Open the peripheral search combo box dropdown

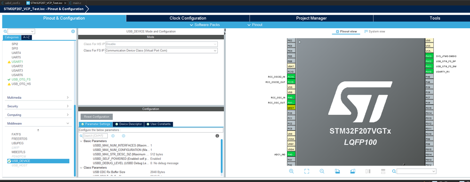(32, 31)
